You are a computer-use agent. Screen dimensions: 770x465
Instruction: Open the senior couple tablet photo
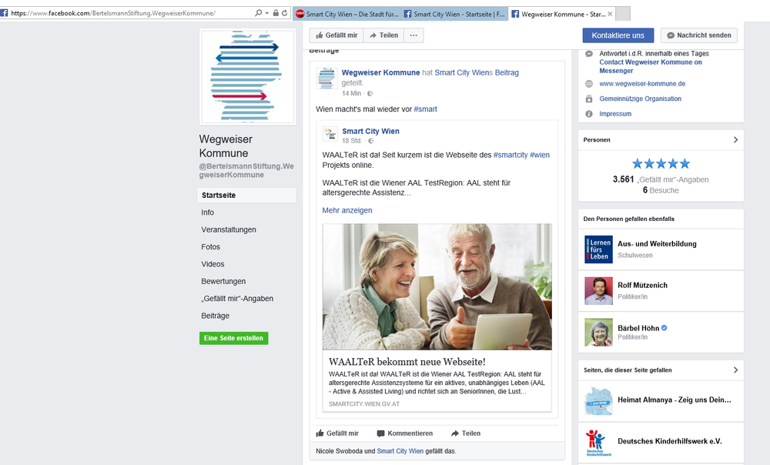pyautogui.click(x=437, y=286)
